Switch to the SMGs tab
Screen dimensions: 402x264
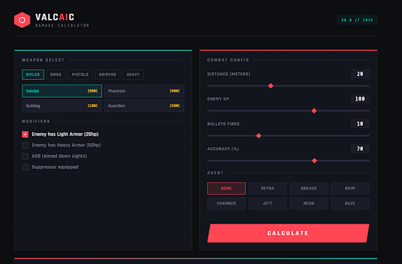tap(56, 75)
